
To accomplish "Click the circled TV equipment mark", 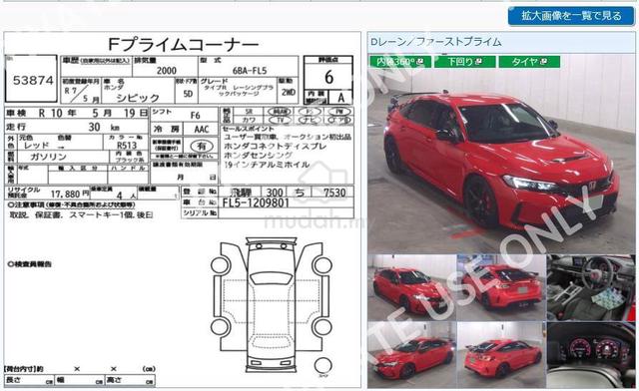I will (280, 120).
